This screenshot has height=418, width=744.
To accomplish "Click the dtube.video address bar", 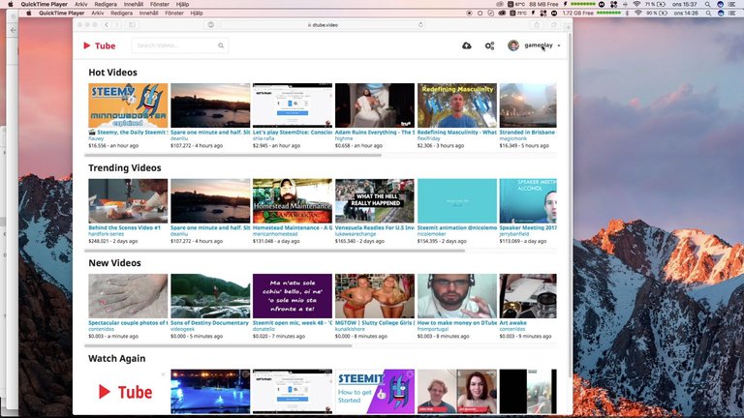I will [x=325, y=24].
